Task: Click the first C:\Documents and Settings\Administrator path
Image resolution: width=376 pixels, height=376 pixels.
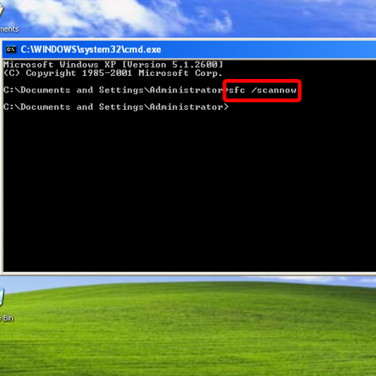Action: coord(113,90)
